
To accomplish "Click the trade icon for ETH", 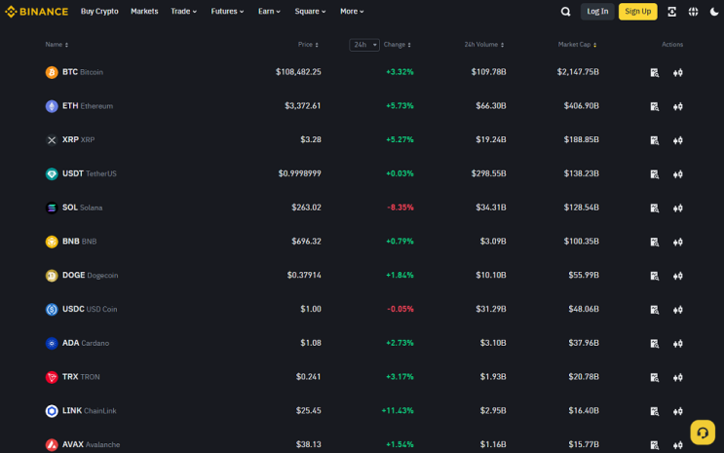I will [678, 106].
